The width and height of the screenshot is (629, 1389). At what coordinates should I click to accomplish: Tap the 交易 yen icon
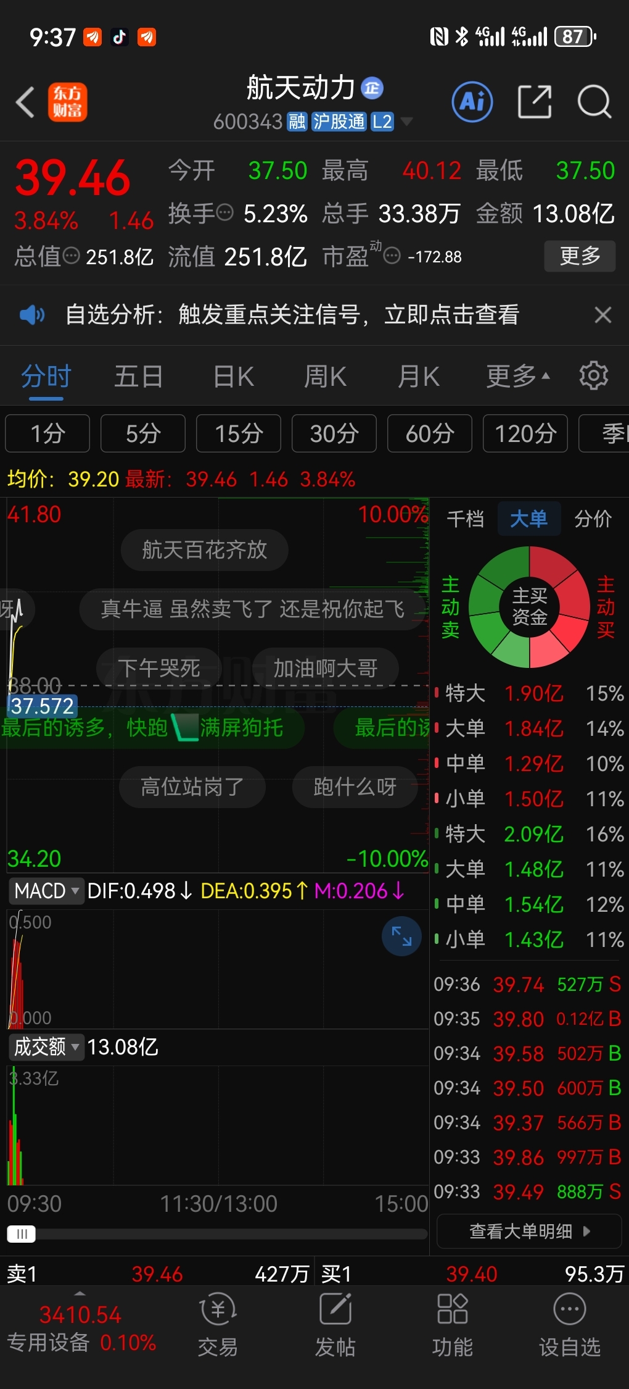pos(218,1309)
